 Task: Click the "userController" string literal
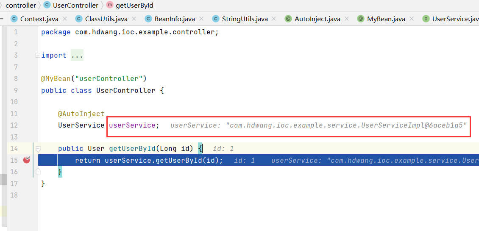pyautogui.click(x=109, y=79)
